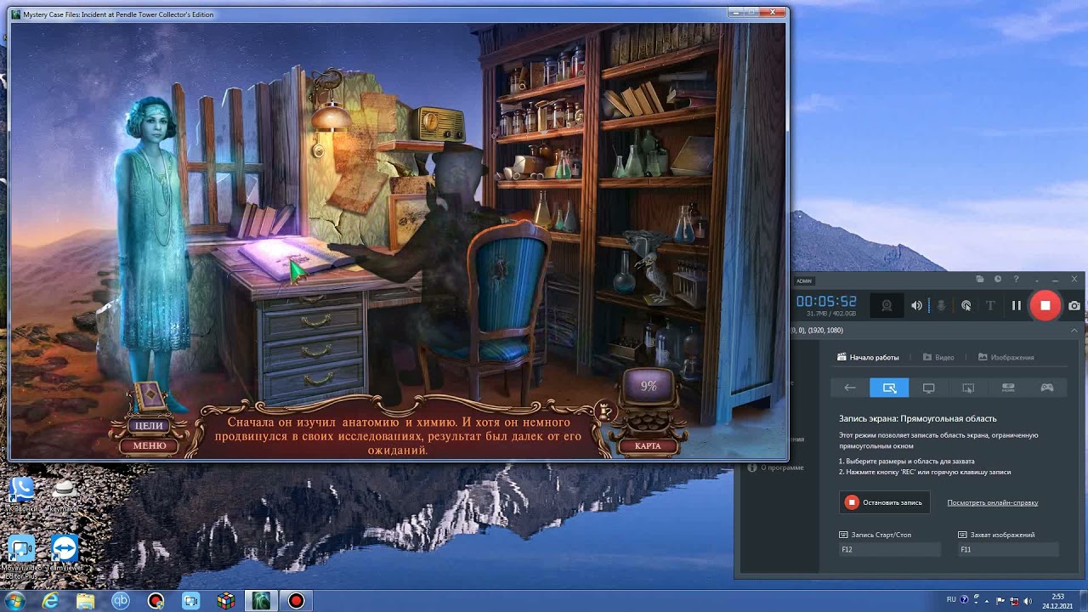Switch to Mystery Case Files taskbar button
Screen dimensions: 1088x612
tap(261, 601)
